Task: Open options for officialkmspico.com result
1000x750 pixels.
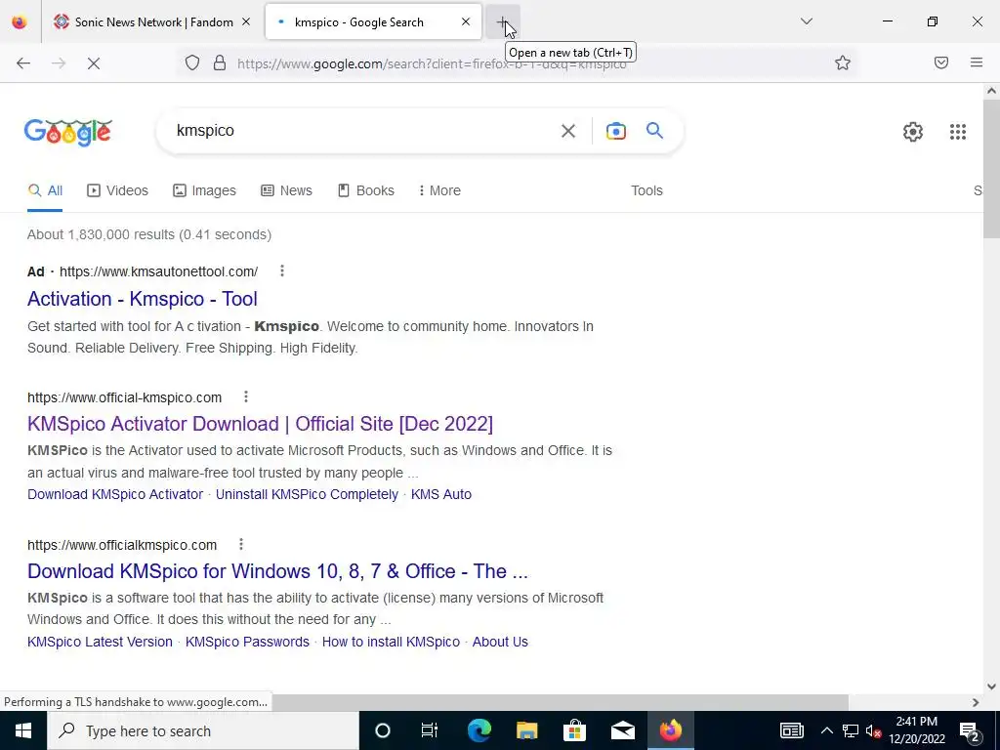Action: click(240, 544)
